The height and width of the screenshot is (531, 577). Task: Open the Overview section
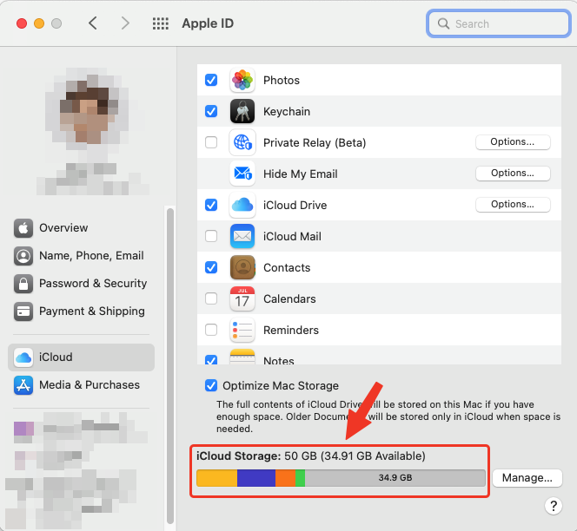tap(81, 228)
